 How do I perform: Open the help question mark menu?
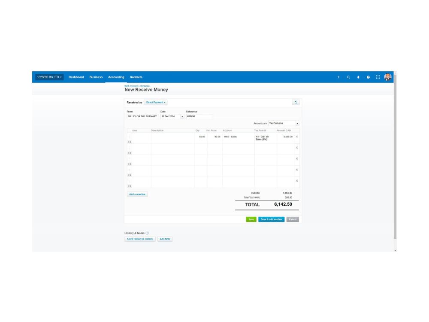click(x=368, y=77)
